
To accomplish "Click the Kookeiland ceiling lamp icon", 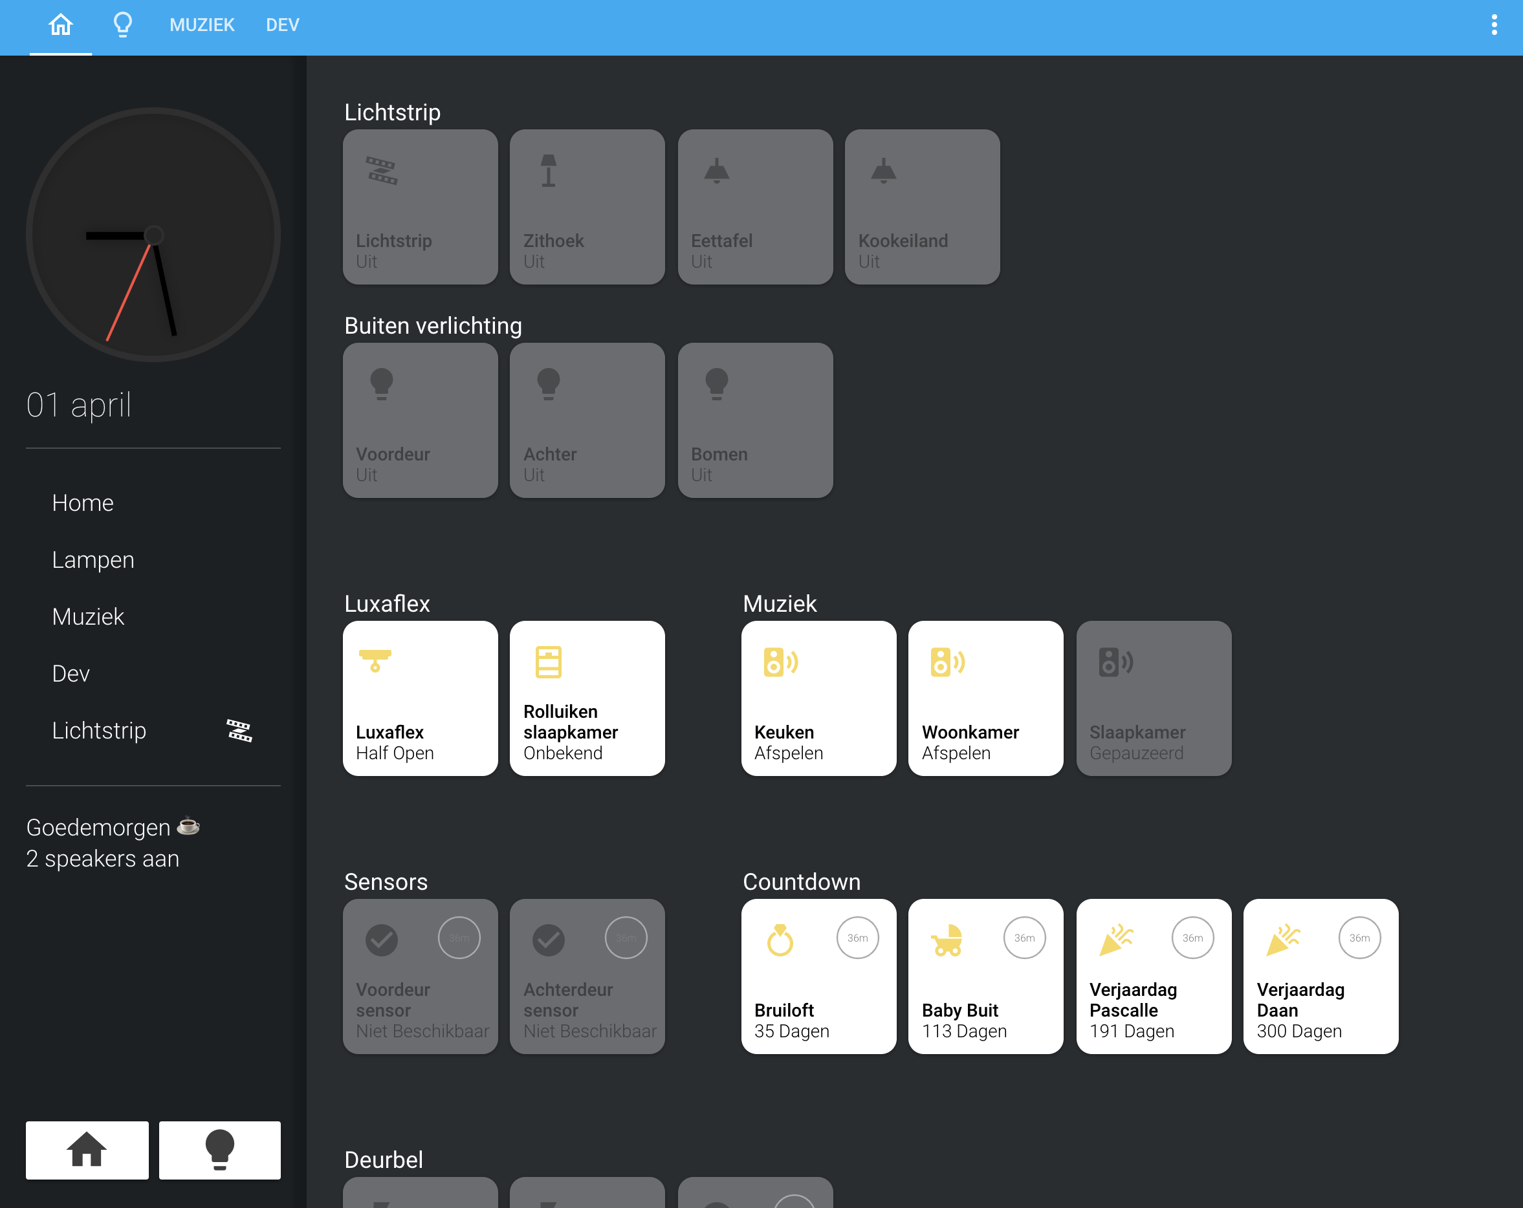I will (883, 171).
